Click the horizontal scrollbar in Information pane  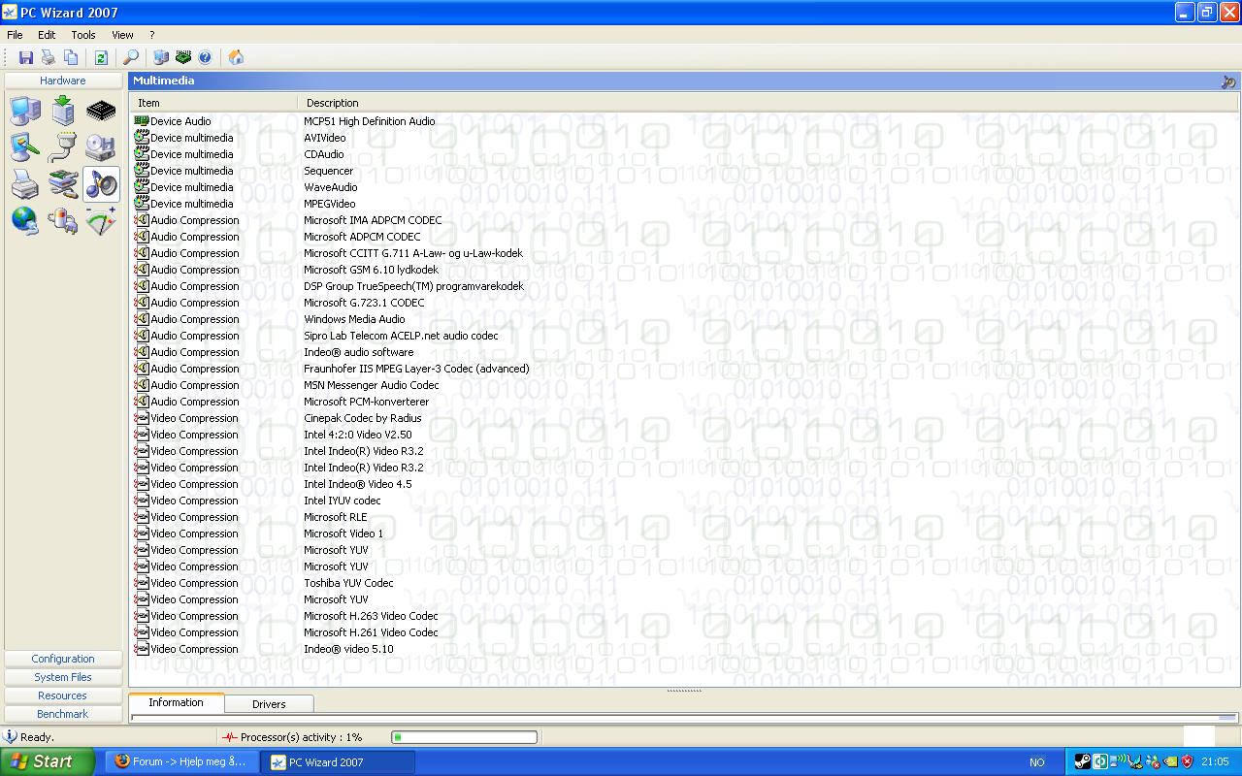click(685, 718)
